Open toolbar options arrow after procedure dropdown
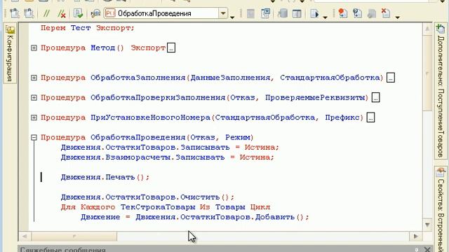This screenshot has height=252, width=449. pos(232,17)
